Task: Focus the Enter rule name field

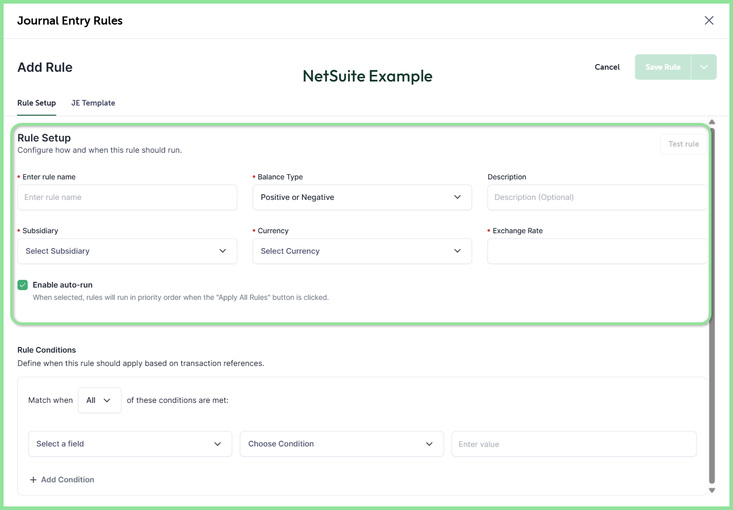Action: (x=127, y=197)
